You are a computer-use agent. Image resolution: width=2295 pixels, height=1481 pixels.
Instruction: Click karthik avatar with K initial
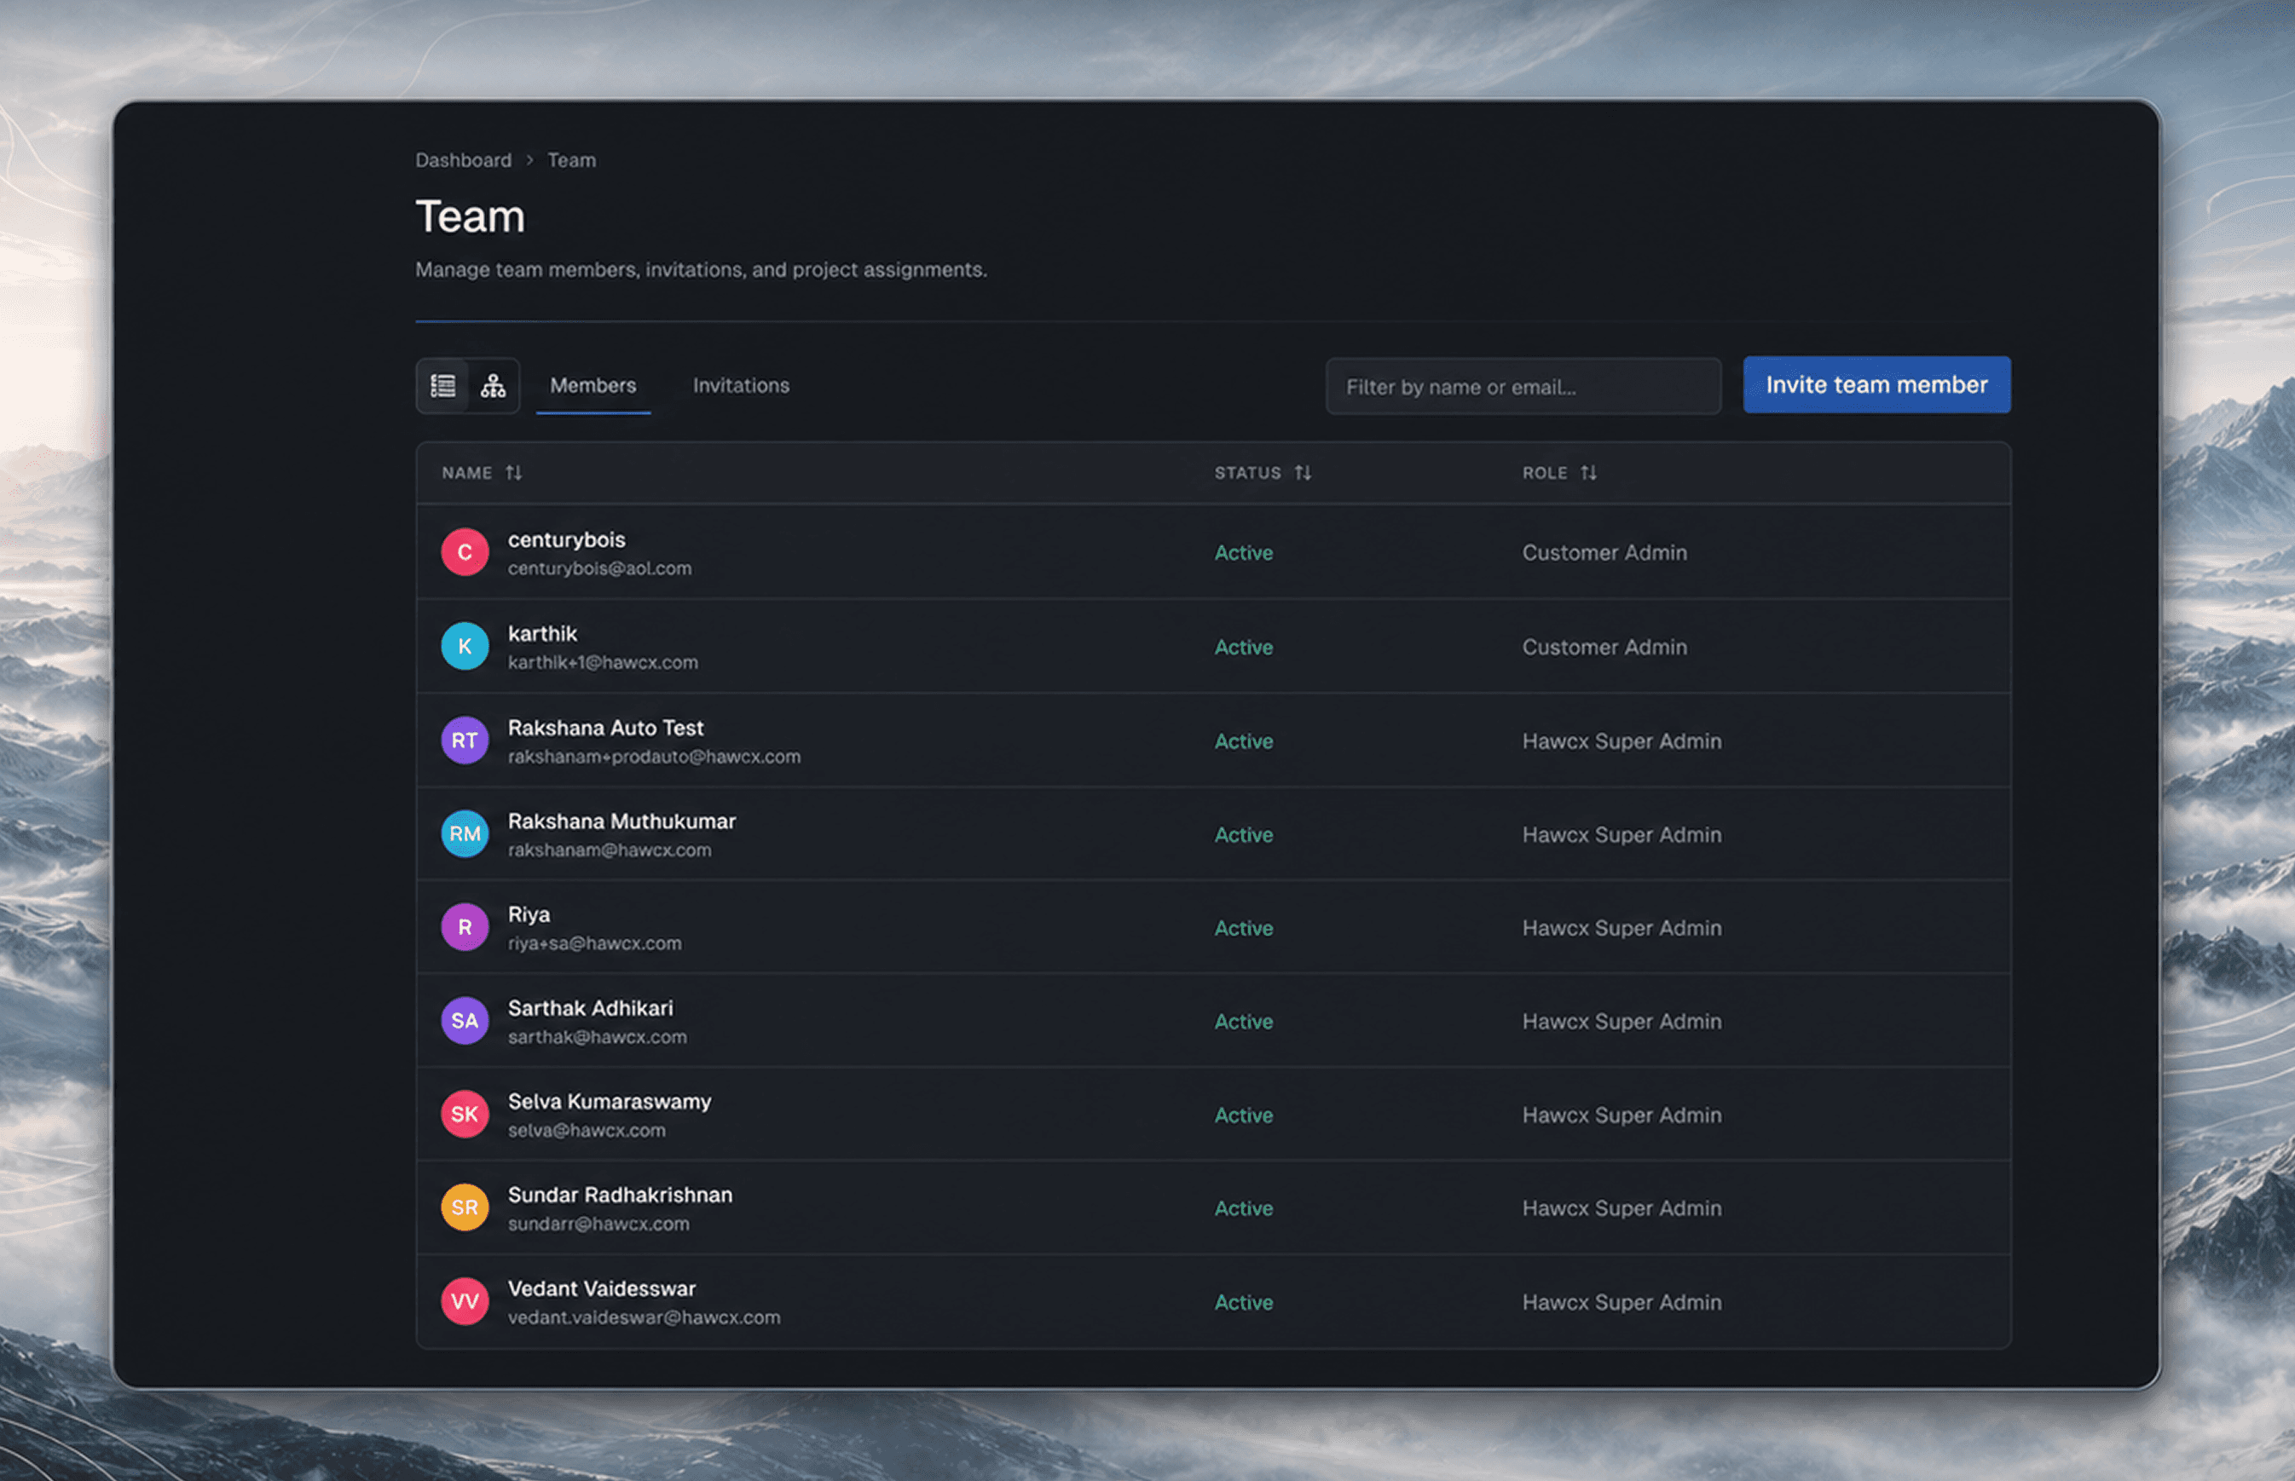pos(465,646)
